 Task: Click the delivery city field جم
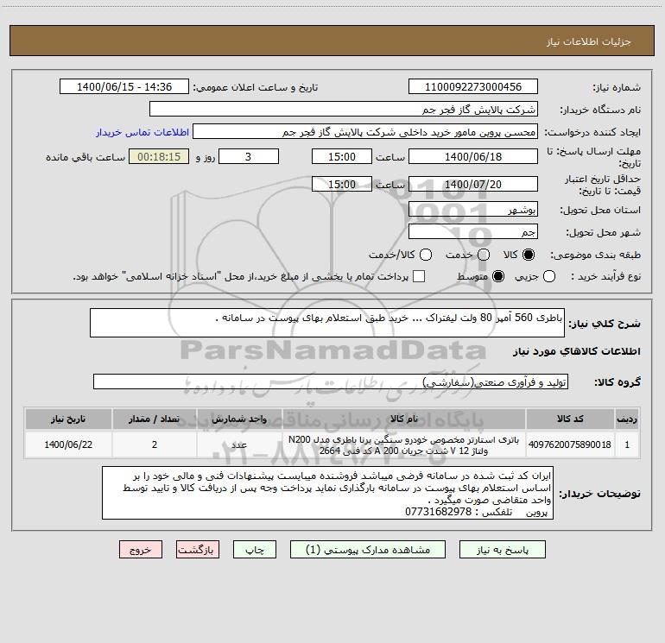(x=473, y=232)
